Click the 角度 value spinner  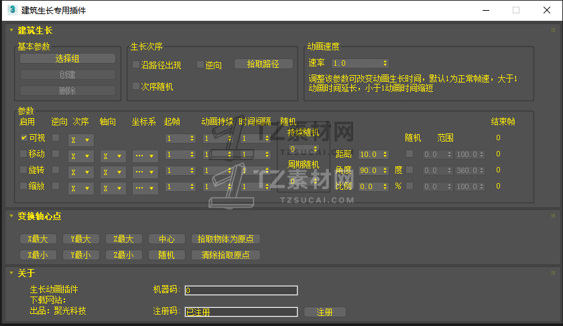[373, 171]
